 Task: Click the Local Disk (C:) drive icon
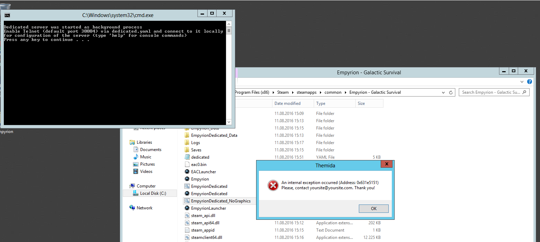click(136, 193)
